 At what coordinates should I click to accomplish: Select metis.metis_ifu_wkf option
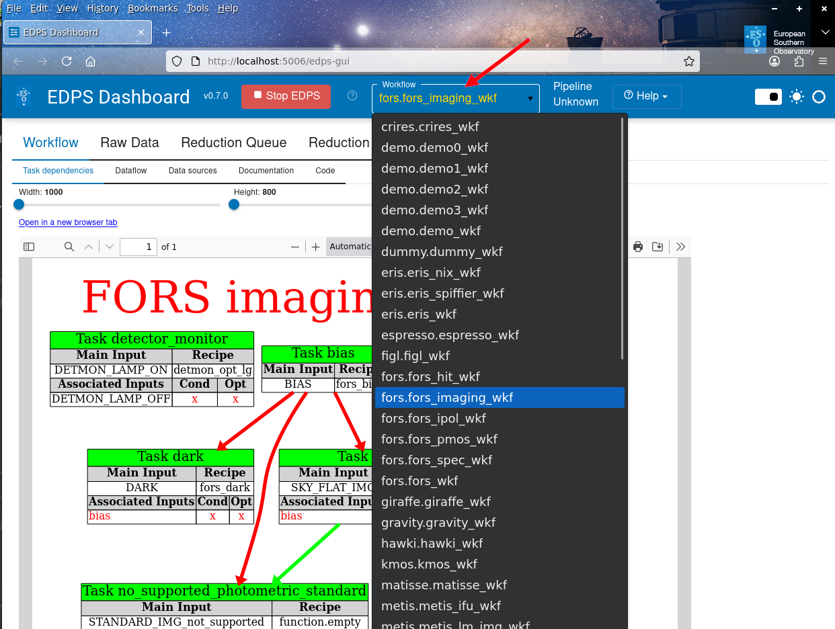click(x=500, y=605)
